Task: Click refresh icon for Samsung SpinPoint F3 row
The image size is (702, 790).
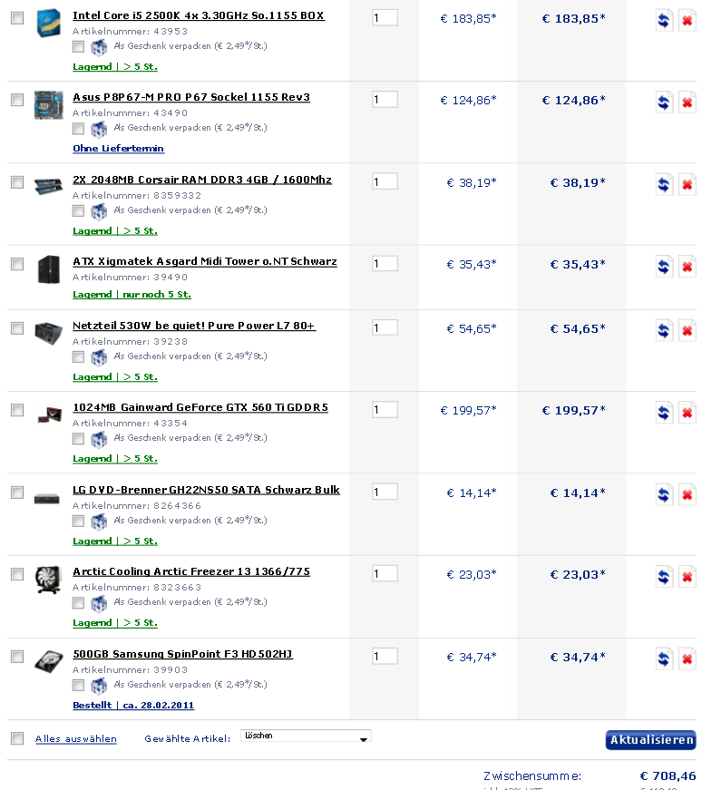Action: 664,660
